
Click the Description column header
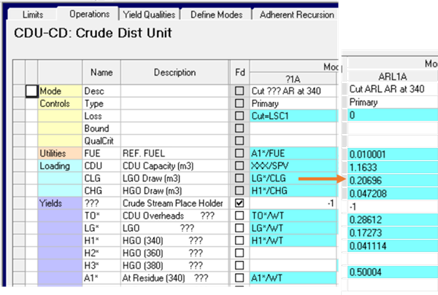(174, 72)
